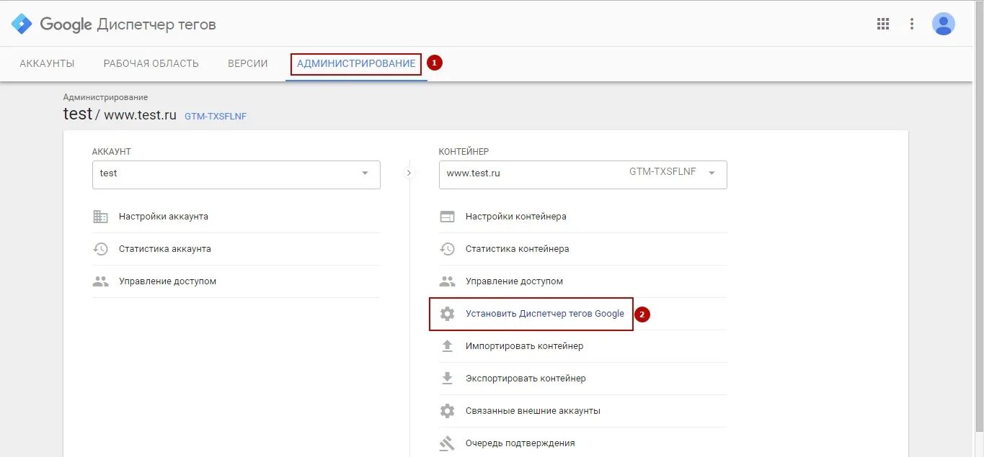Open Очередь подтверждения

[520, 443]
